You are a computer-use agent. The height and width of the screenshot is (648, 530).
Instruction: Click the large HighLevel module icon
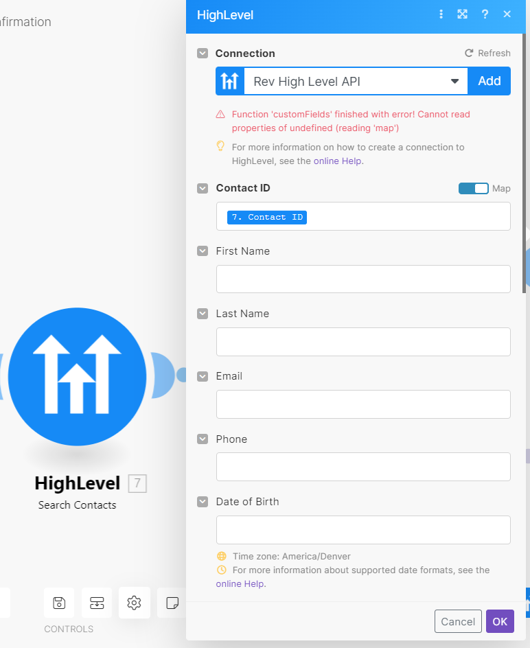78,376
